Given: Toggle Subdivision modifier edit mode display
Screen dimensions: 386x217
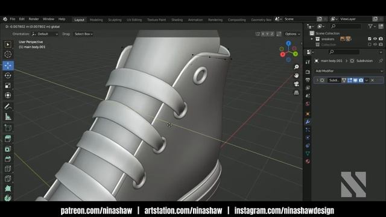Looking at the screenshot, I should click(x=350, y=80).
